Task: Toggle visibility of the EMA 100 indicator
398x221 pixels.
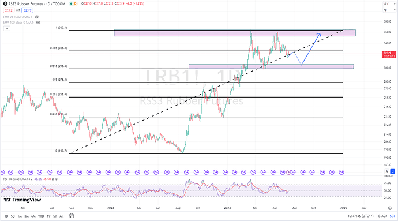Action: tap(38, 23)
